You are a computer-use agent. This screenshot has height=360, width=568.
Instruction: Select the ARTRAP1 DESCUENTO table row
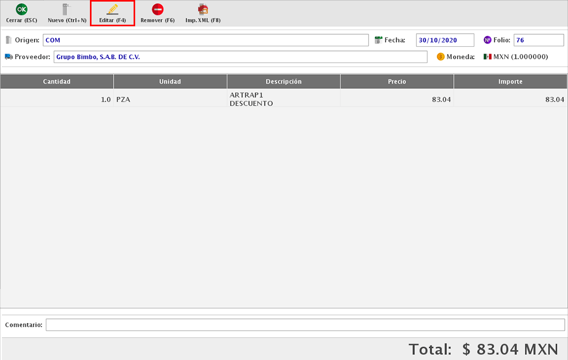(283, 99)
